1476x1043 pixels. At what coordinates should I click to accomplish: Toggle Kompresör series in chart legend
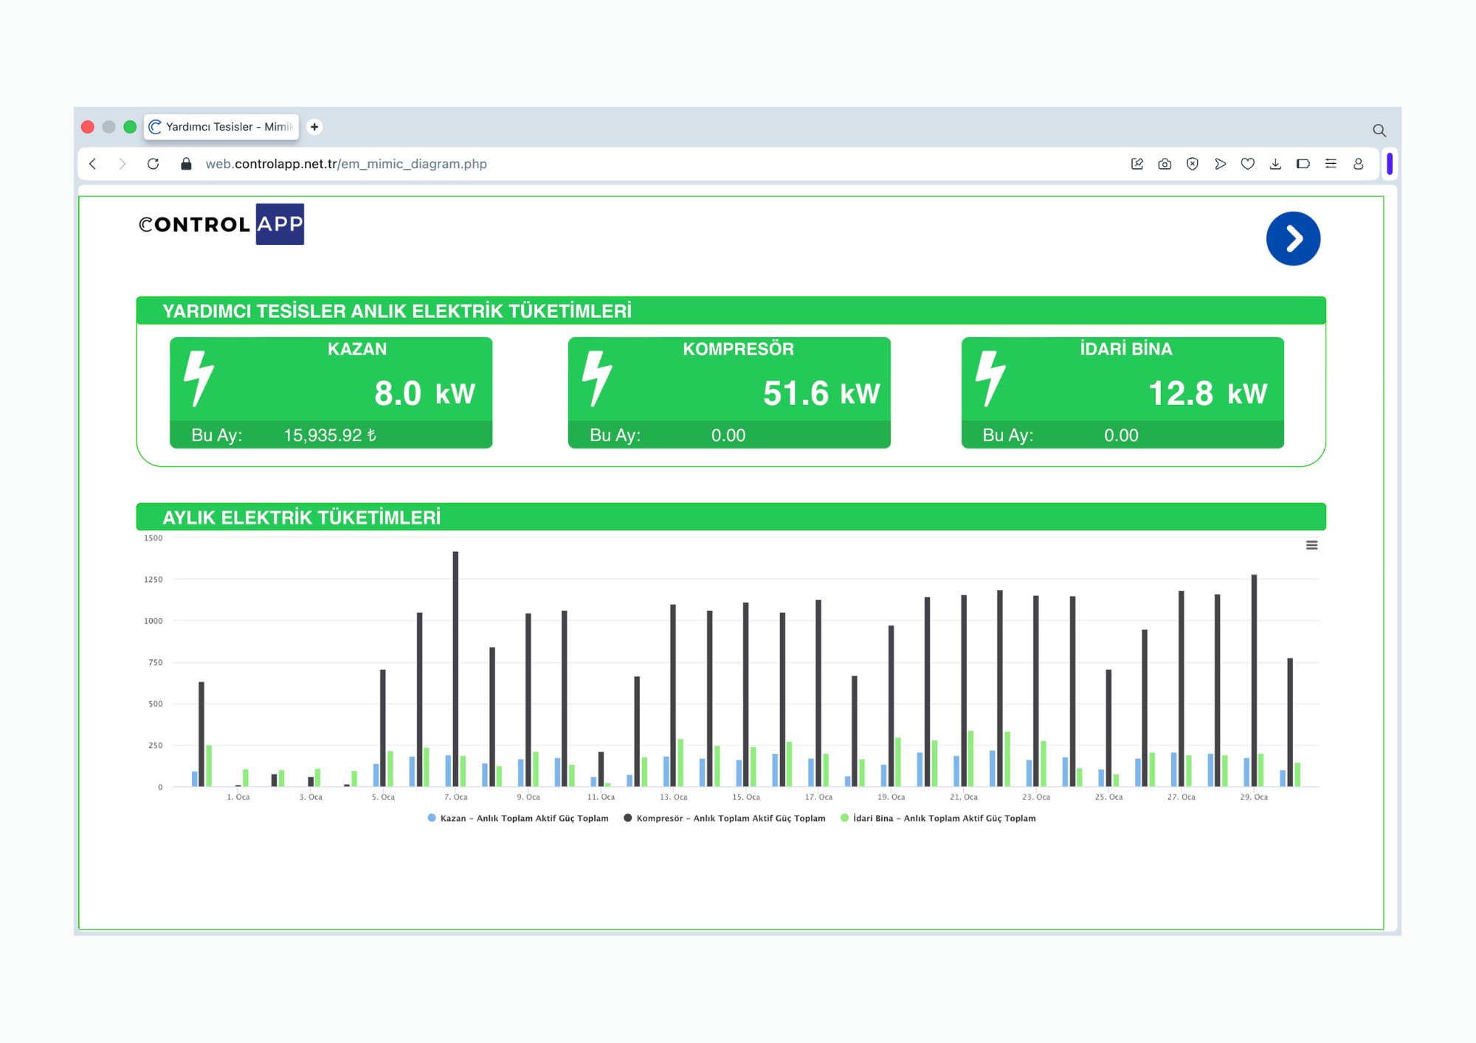(725, 818)
